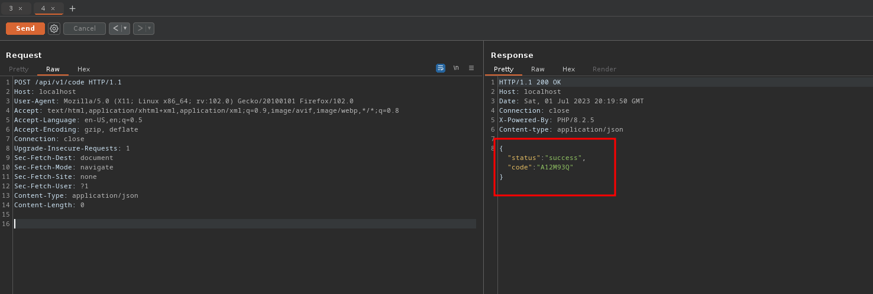873x294 pixels.
Task: Click the Send request button
Action: 25,28
